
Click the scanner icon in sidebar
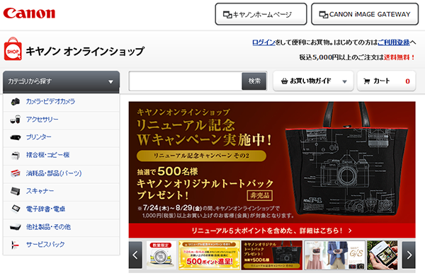[15, 191]
